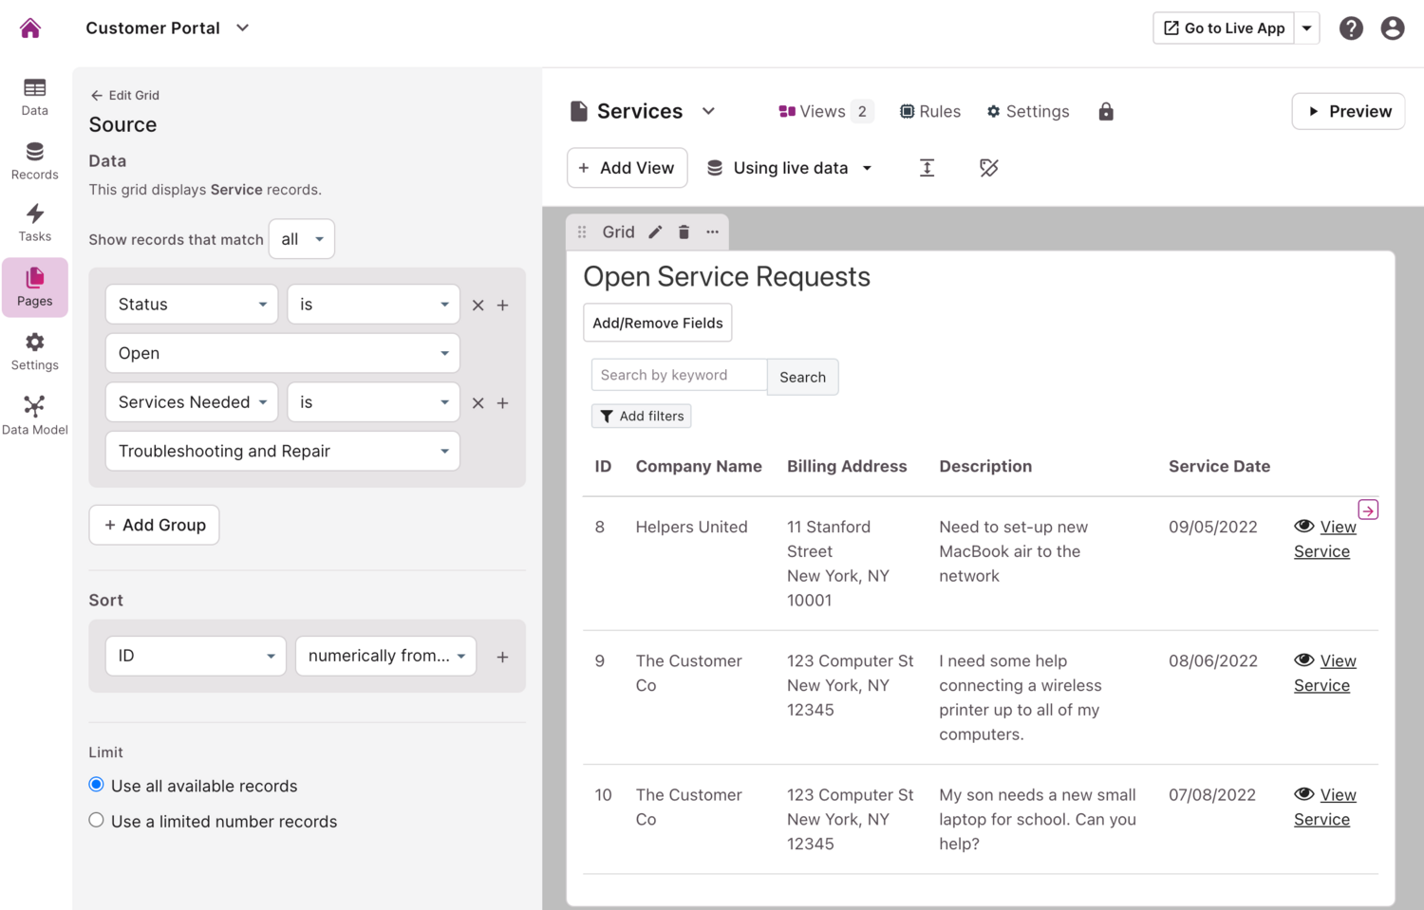Open the Tasks lightning bolt section
The width and height of the screenshot is (1424, 910).
pyautogui.click(x=35, y=223)
